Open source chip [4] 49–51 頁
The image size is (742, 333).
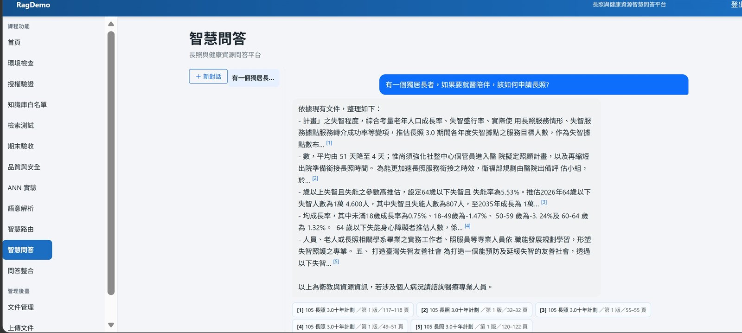tap(350, 327)
